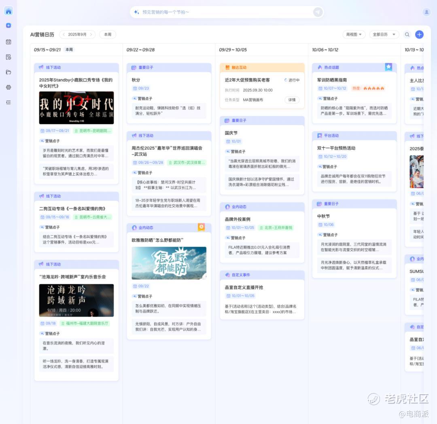Click the blue plus icon in the sidebar
The image size is (437, 424).
tap(8, 25)
